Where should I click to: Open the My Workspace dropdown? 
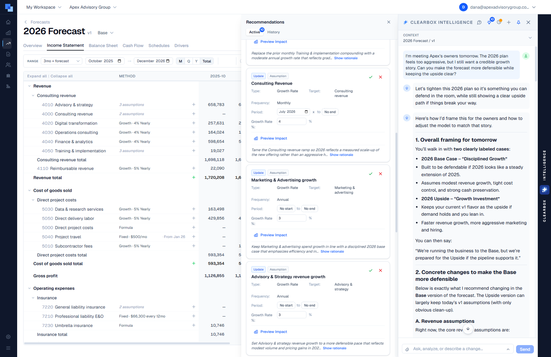click(x=44, y=7)
